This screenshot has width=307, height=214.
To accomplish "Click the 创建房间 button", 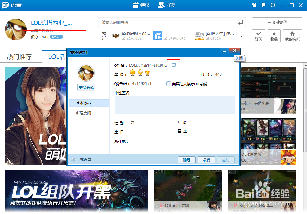I will pyautogui.click(x=277, y=22).
